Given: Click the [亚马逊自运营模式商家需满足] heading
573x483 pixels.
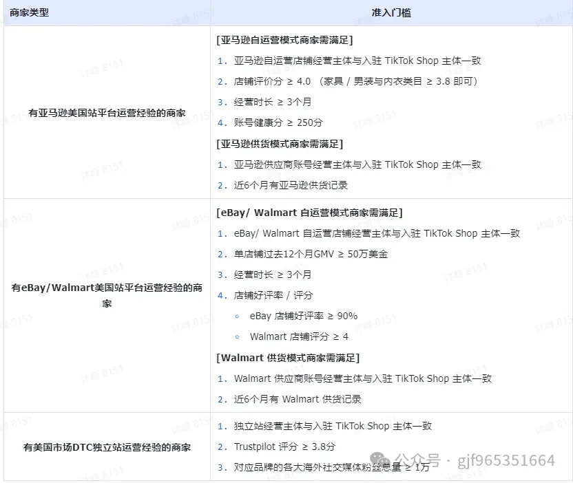Looking at the screenshot, I should 284,40.
